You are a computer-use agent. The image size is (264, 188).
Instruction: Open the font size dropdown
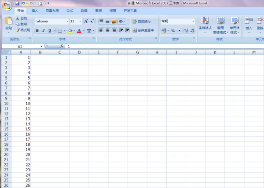(x=80, y=21)
